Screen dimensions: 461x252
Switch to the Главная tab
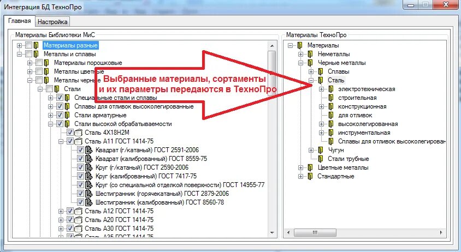20,21
